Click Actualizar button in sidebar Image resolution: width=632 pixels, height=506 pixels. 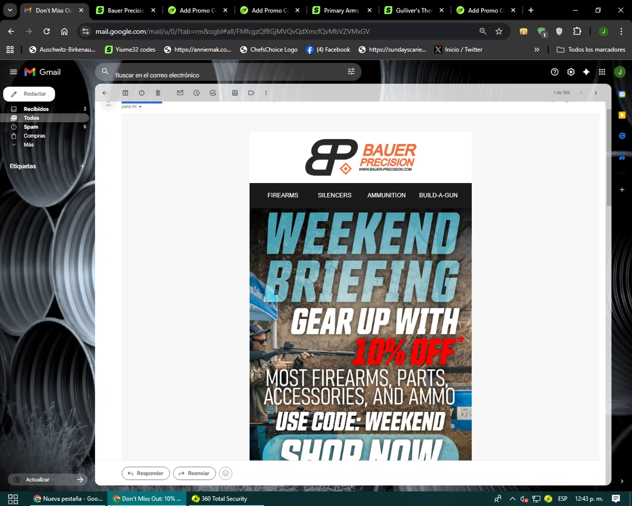48,479
